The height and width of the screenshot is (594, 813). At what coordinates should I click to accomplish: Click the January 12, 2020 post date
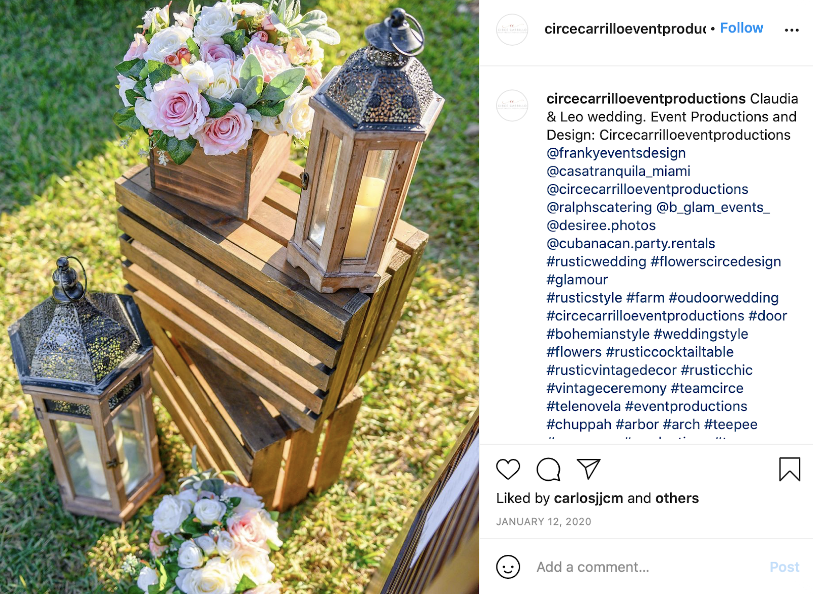pos(544,521)
